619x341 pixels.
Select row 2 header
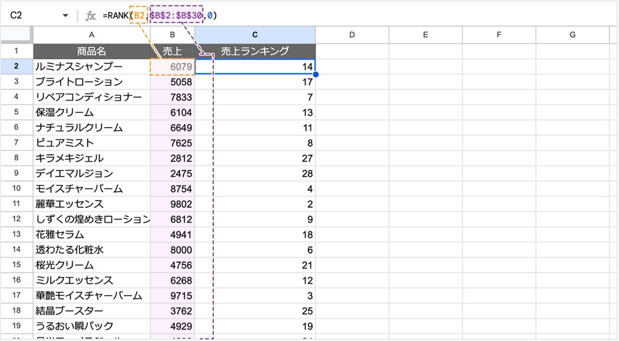point(16,67)
